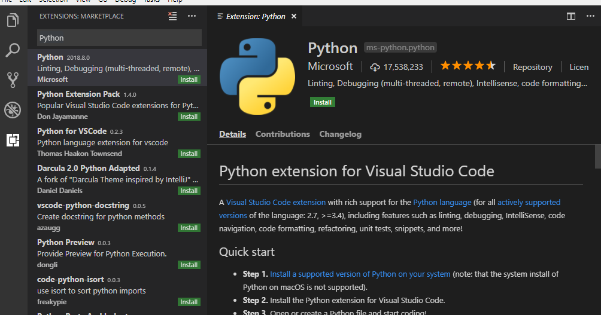
Task: Click the extensions search box containing Python
Action: (119, 38)
